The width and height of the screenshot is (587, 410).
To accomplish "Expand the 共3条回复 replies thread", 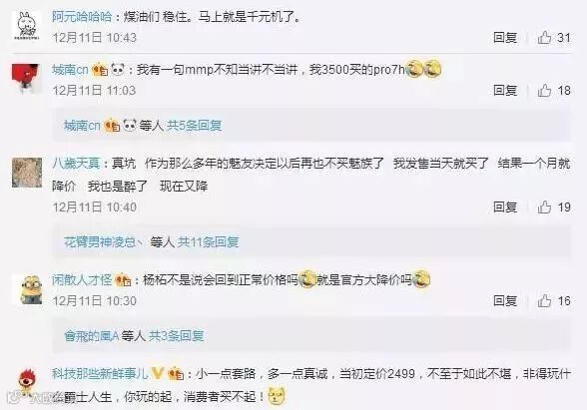I will (x=177, y=336).
